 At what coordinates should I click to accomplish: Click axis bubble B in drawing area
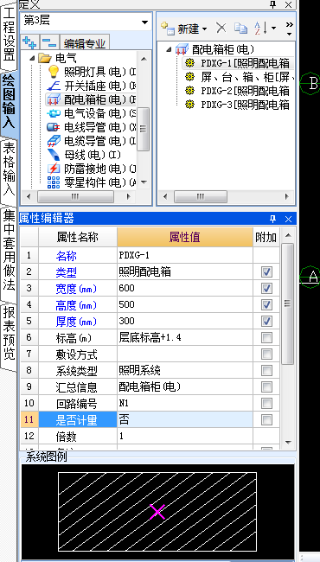[310, 84]
